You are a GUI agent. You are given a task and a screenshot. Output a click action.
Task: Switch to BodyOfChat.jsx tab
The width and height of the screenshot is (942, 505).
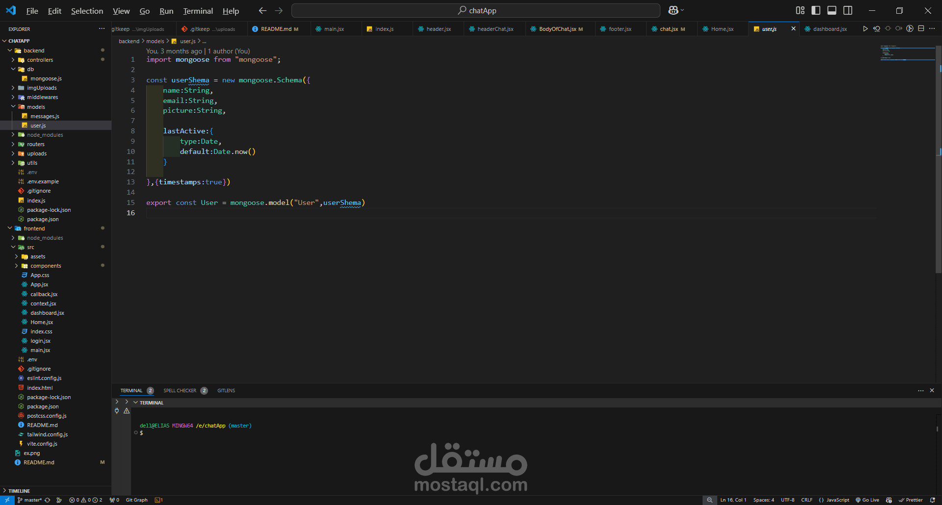coord(559,29)
